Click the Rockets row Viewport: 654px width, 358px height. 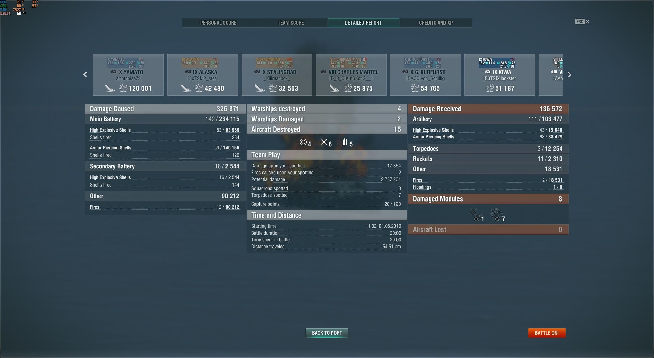click(488, 159)
